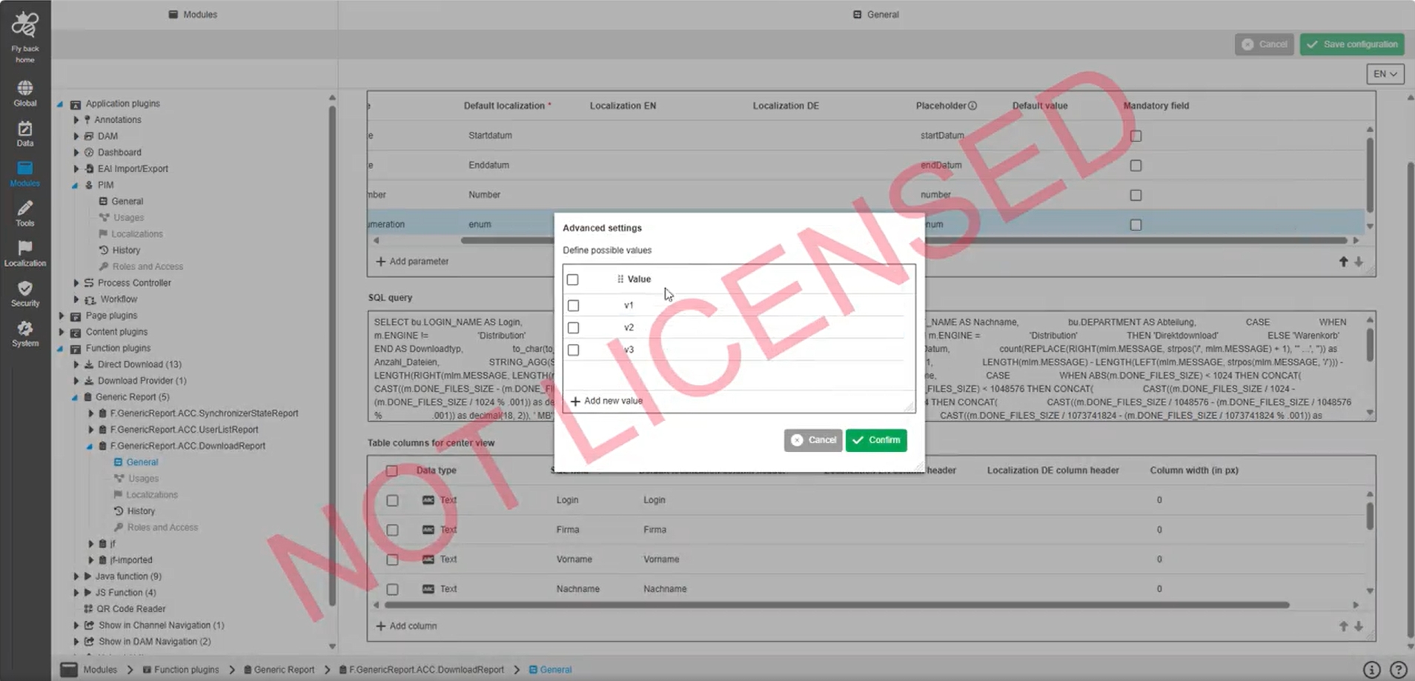Expand the Direct Download (13) node
The width and height of the screenshot is (1415, 681).
pyautogui.click(x=76, y=365)
